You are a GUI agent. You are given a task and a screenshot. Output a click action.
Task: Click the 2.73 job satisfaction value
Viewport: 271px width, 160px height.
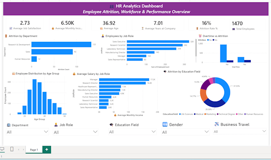25,23
